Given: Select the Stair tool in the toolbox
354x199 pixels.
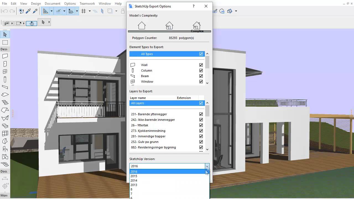Looking at the screenshot, I should click(5, 103).
